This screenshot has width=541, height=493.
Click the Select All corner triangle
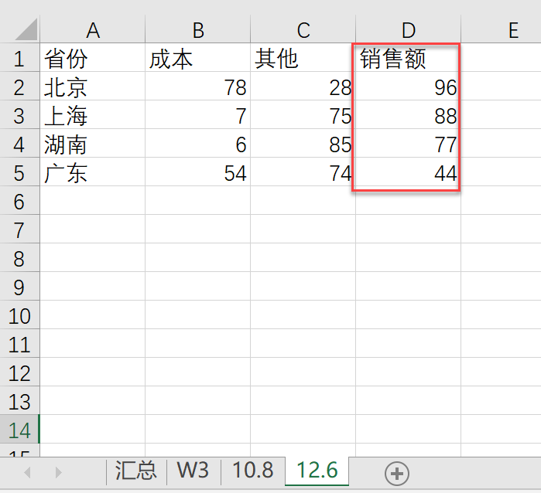point(26,29)
